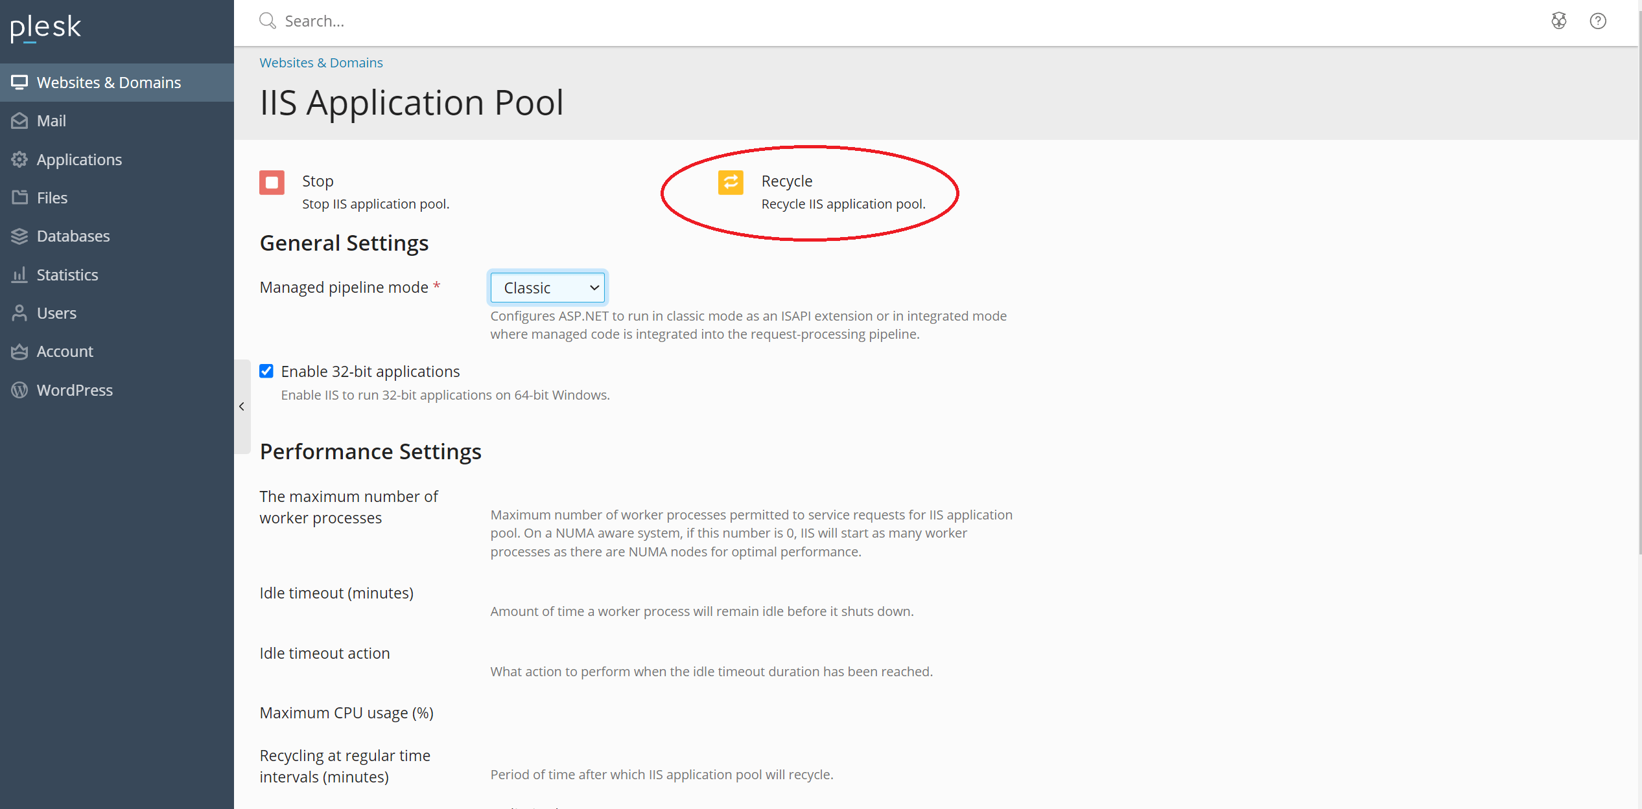Click the search magnifier icon
This screenshot has height=809, width=1642.
268,21
